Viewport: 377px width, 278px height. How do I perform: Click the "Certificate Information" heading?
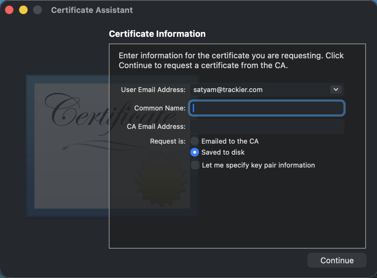tap(157, 34)
